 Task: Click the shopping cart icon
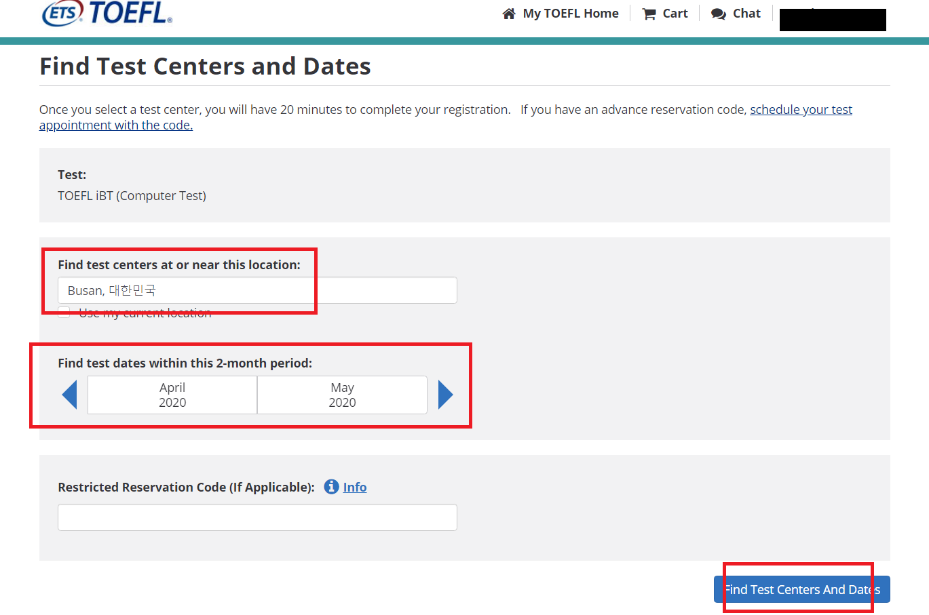pyautogui.click(x=649, y=14)
